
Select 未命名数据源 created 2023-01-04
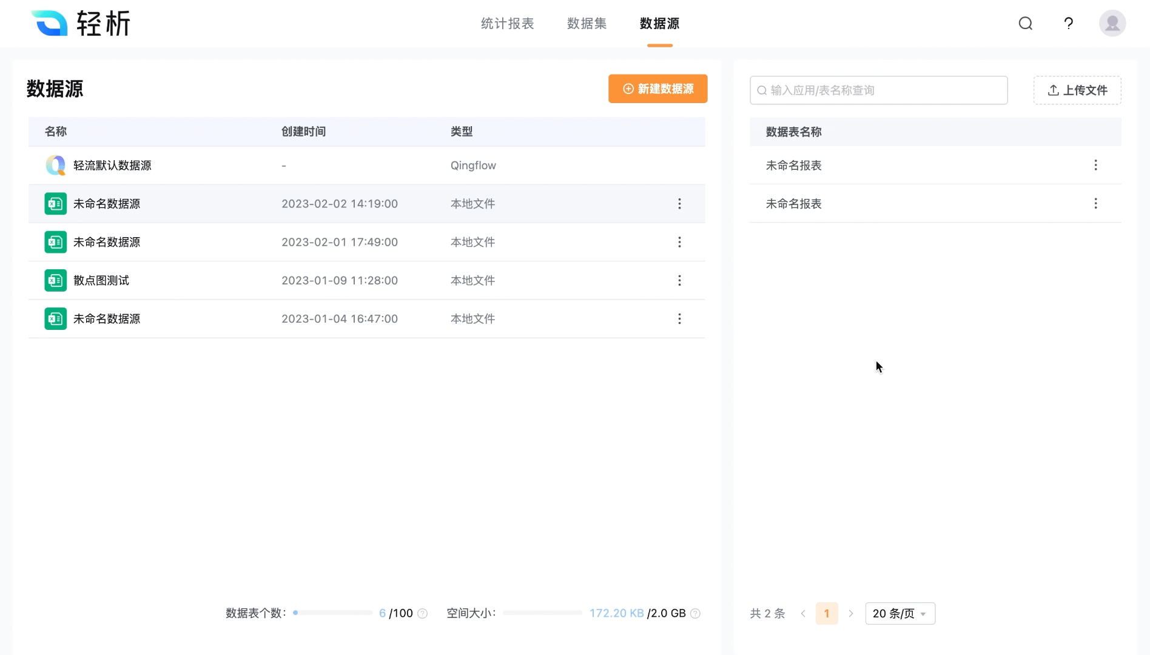click(x=366, y=318)
